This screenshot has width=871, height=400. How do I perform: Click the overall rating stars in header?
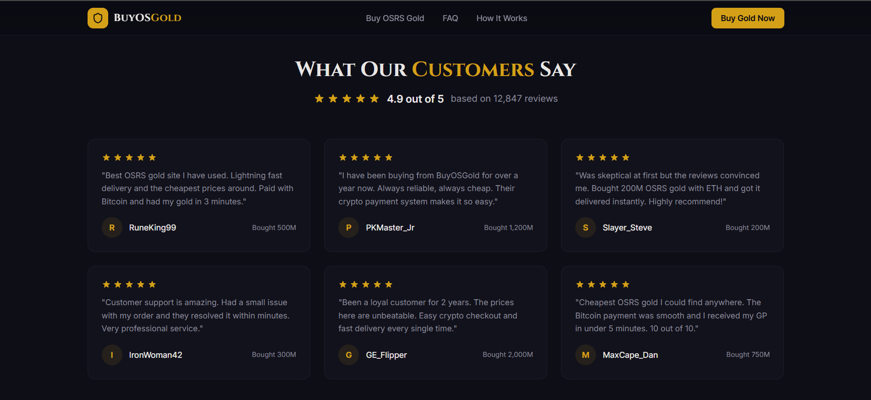coord(347,99)
